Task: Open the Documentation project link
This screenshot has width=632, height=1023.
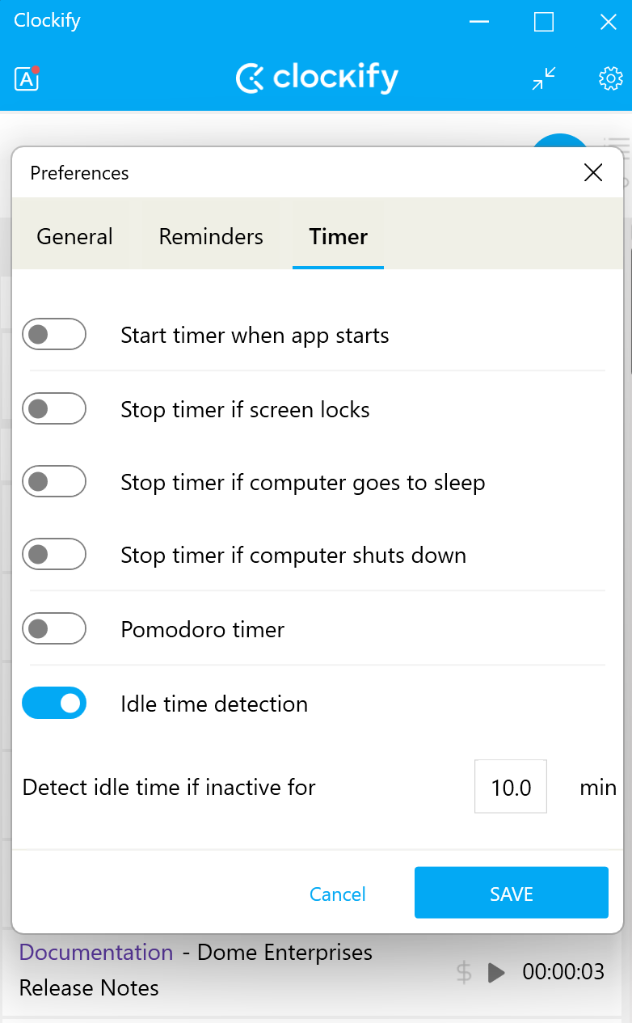Action: click(95, 953)
